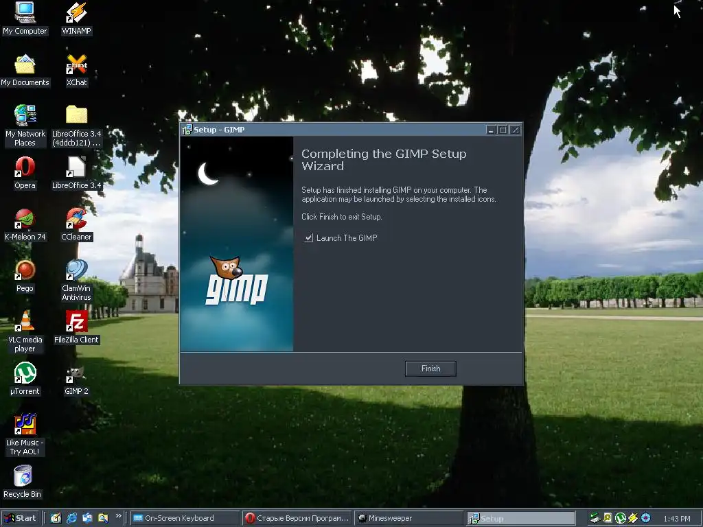This screenshot has width=703, height=527.
Task: Expand the quick launch overflow chevron
Action: 118,516
